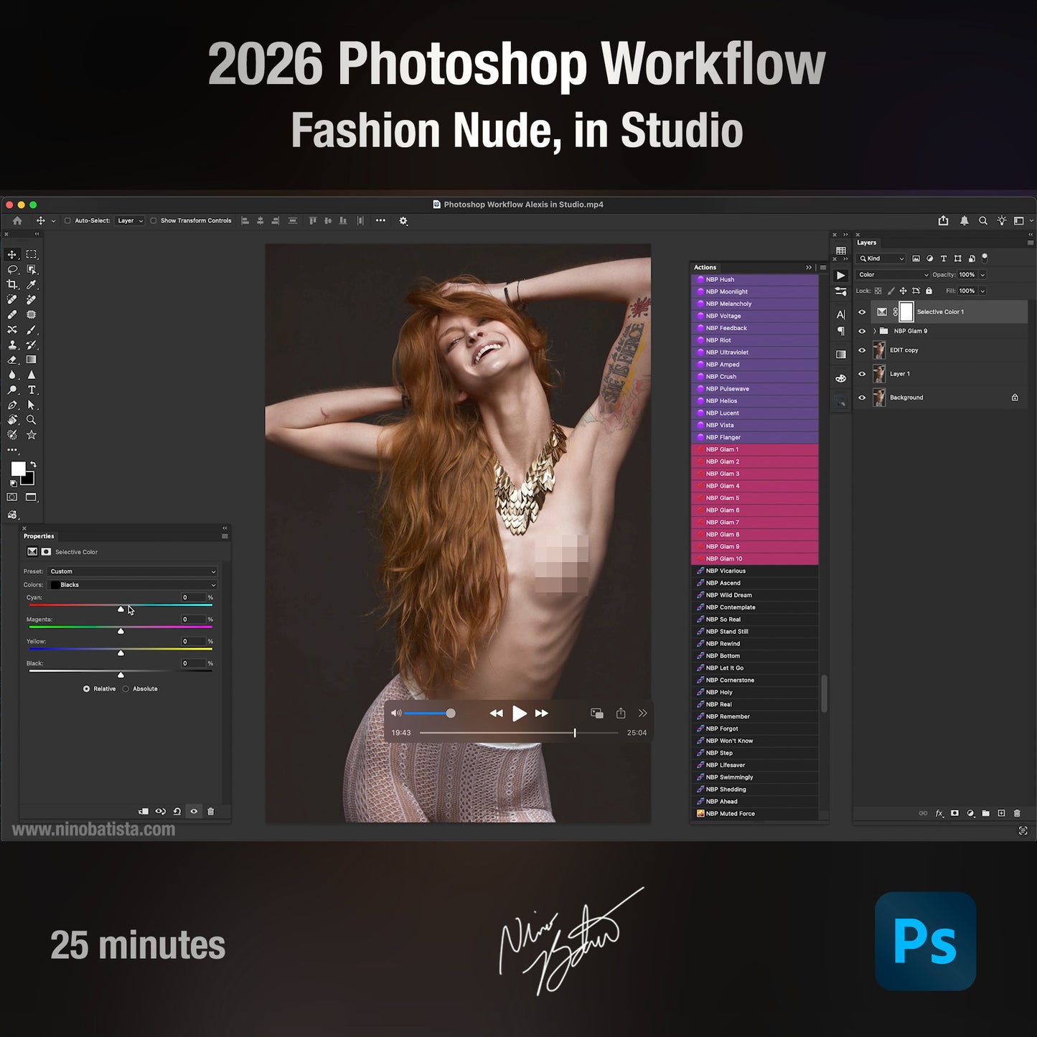Select the Zoom tool
This screenshot has height=1037, width=1037.
click(32, 419)
